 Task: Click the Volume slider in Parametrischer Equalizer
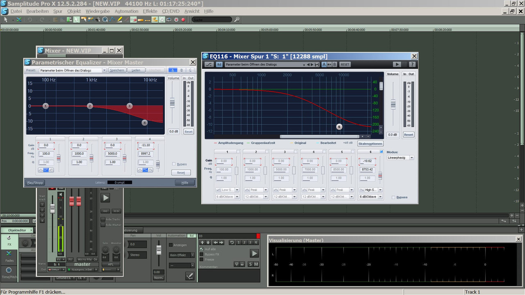[172, 102]
